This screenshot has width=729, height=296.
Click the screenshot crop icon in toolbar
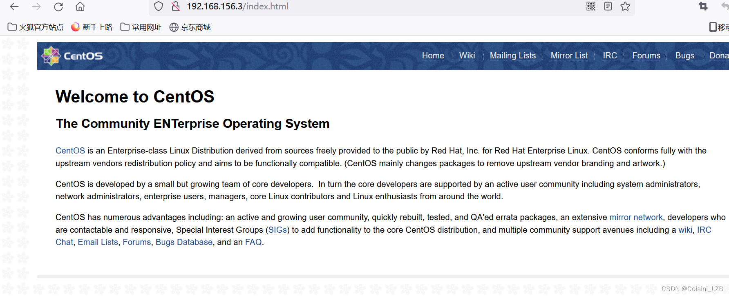703,6
